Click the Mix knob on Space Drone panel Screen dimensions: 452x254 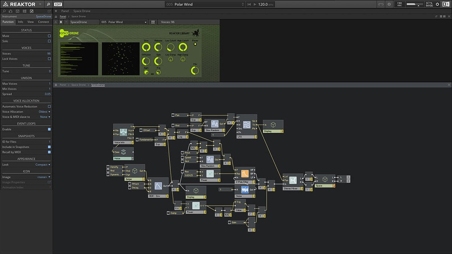tap(195, 70)
